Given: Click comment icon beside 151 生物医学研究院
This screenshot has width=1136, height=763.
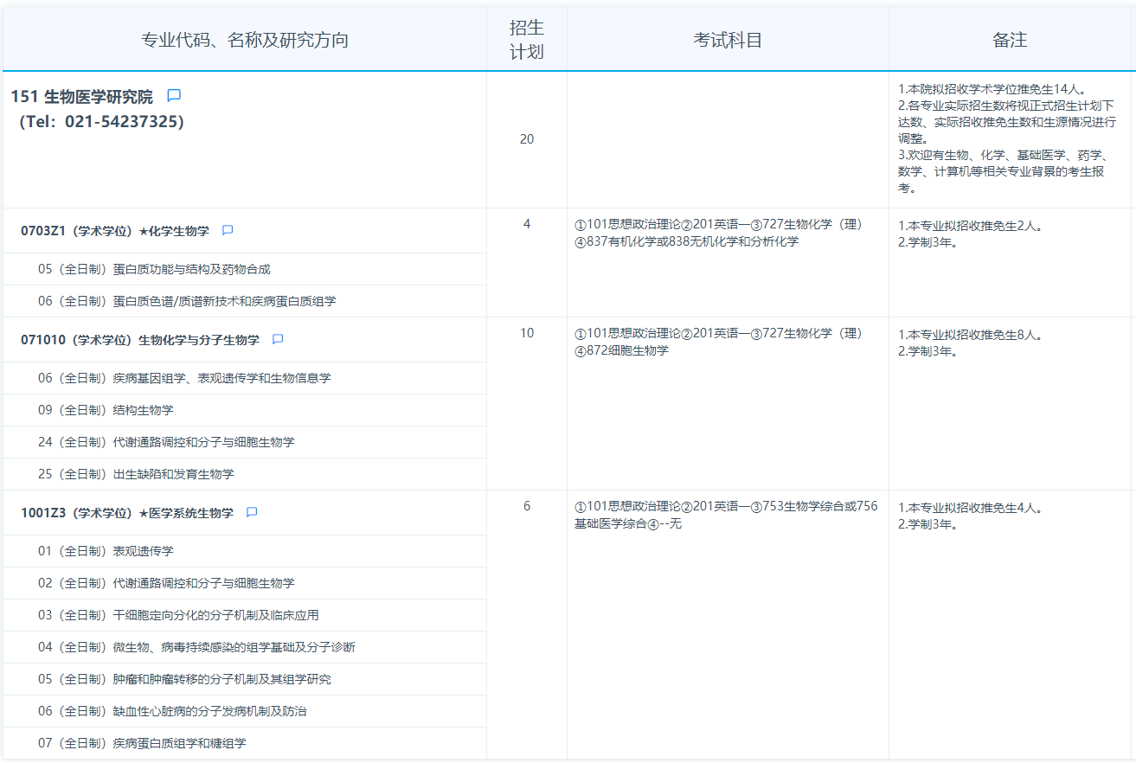Looking at the screenshot, I should [174, 96].
